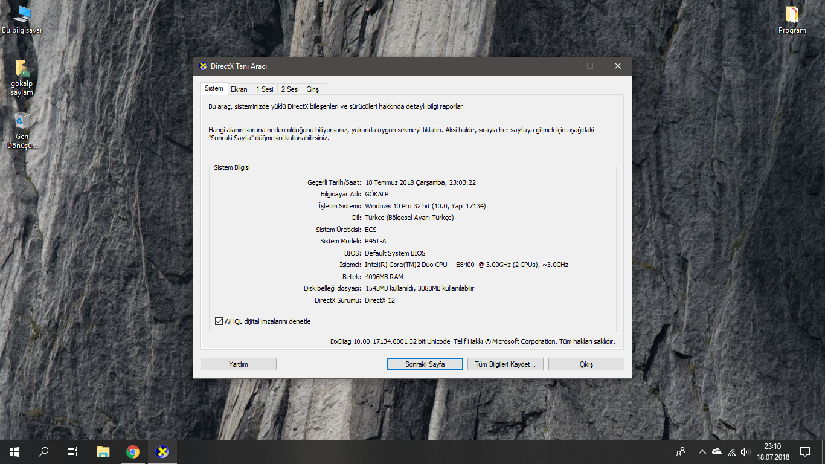This screenshot has width=825, height=464.
Task: Open the OneDrive cloud tray icon
Action: pos(717,452)
